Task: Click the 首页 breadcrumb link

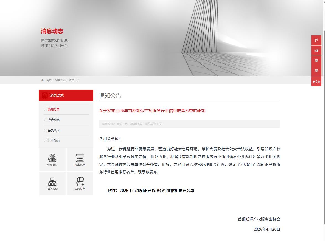Action: click(49, 80)
